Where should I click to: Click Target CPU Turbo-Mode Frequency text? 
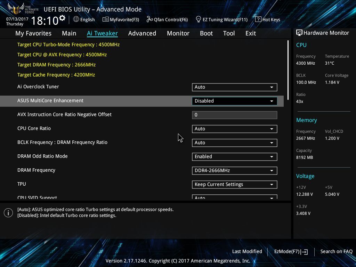point(68,45)
